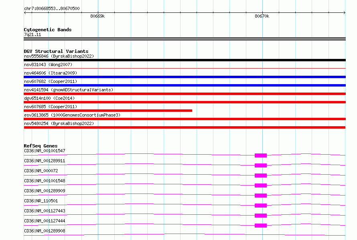Open variant nsv5480254 (ByrskaBishop2022) label
The width and height of the screenshot is (357, 240).
59,123
